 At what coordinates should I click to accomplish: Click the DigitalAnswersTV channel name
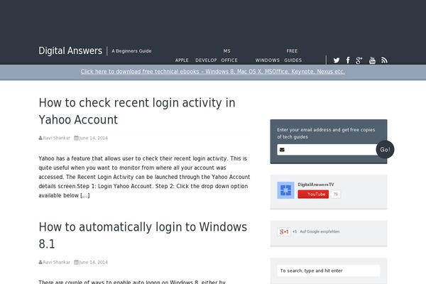pyautogui.click(x=316, y=185)
